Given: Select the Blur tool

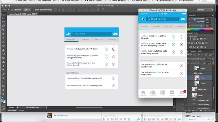Looking at the screenshot, I should [x=3, y=66].
